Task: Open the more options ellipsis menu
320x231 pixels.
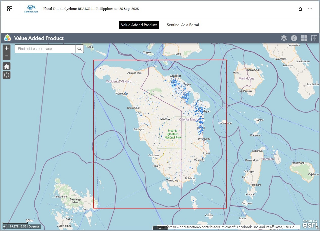Action: point(310,9)
